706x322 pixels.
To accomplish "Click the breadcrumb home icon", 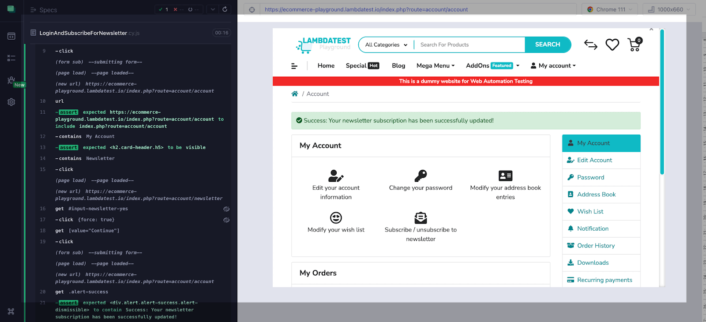I will 295,94.
